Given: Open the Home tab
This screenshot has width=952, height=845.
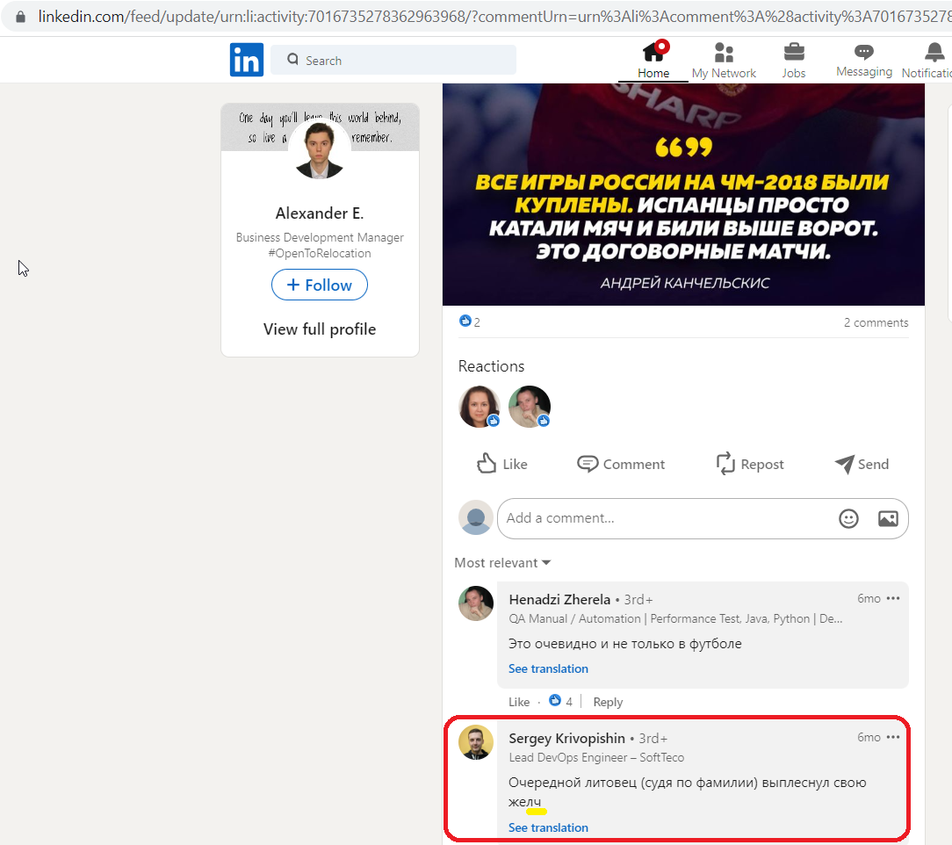Looking at the screenshot, I should [653, 60].
